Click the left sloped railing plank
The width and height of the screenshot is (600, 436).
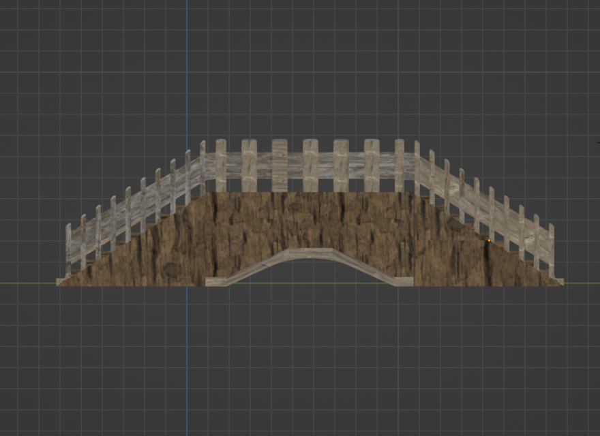(136, 206)
